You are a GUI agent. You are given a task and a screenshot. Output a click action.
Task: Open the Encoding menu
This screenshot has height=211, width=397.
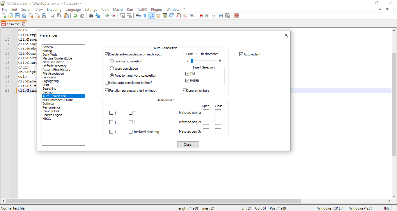click(54, 10)
